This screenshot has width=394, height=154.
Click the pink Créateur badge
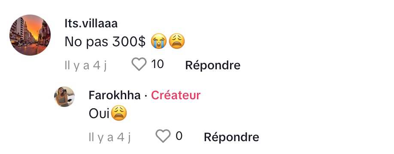click(x=176, y=95)
